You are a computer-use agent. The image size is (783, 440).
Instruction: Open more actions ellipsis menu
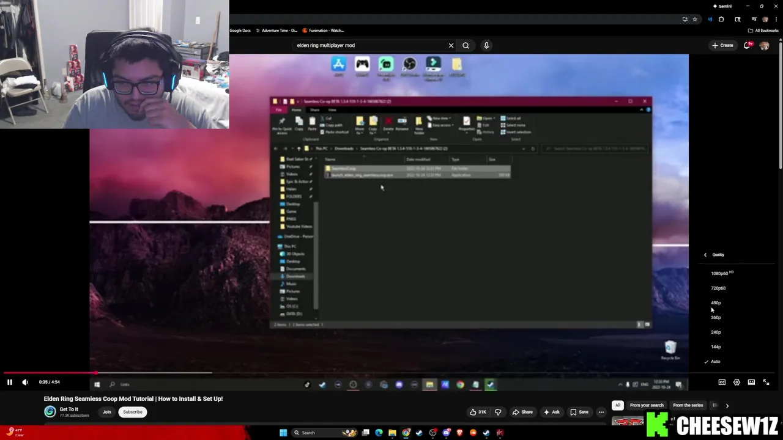point(601,412)
